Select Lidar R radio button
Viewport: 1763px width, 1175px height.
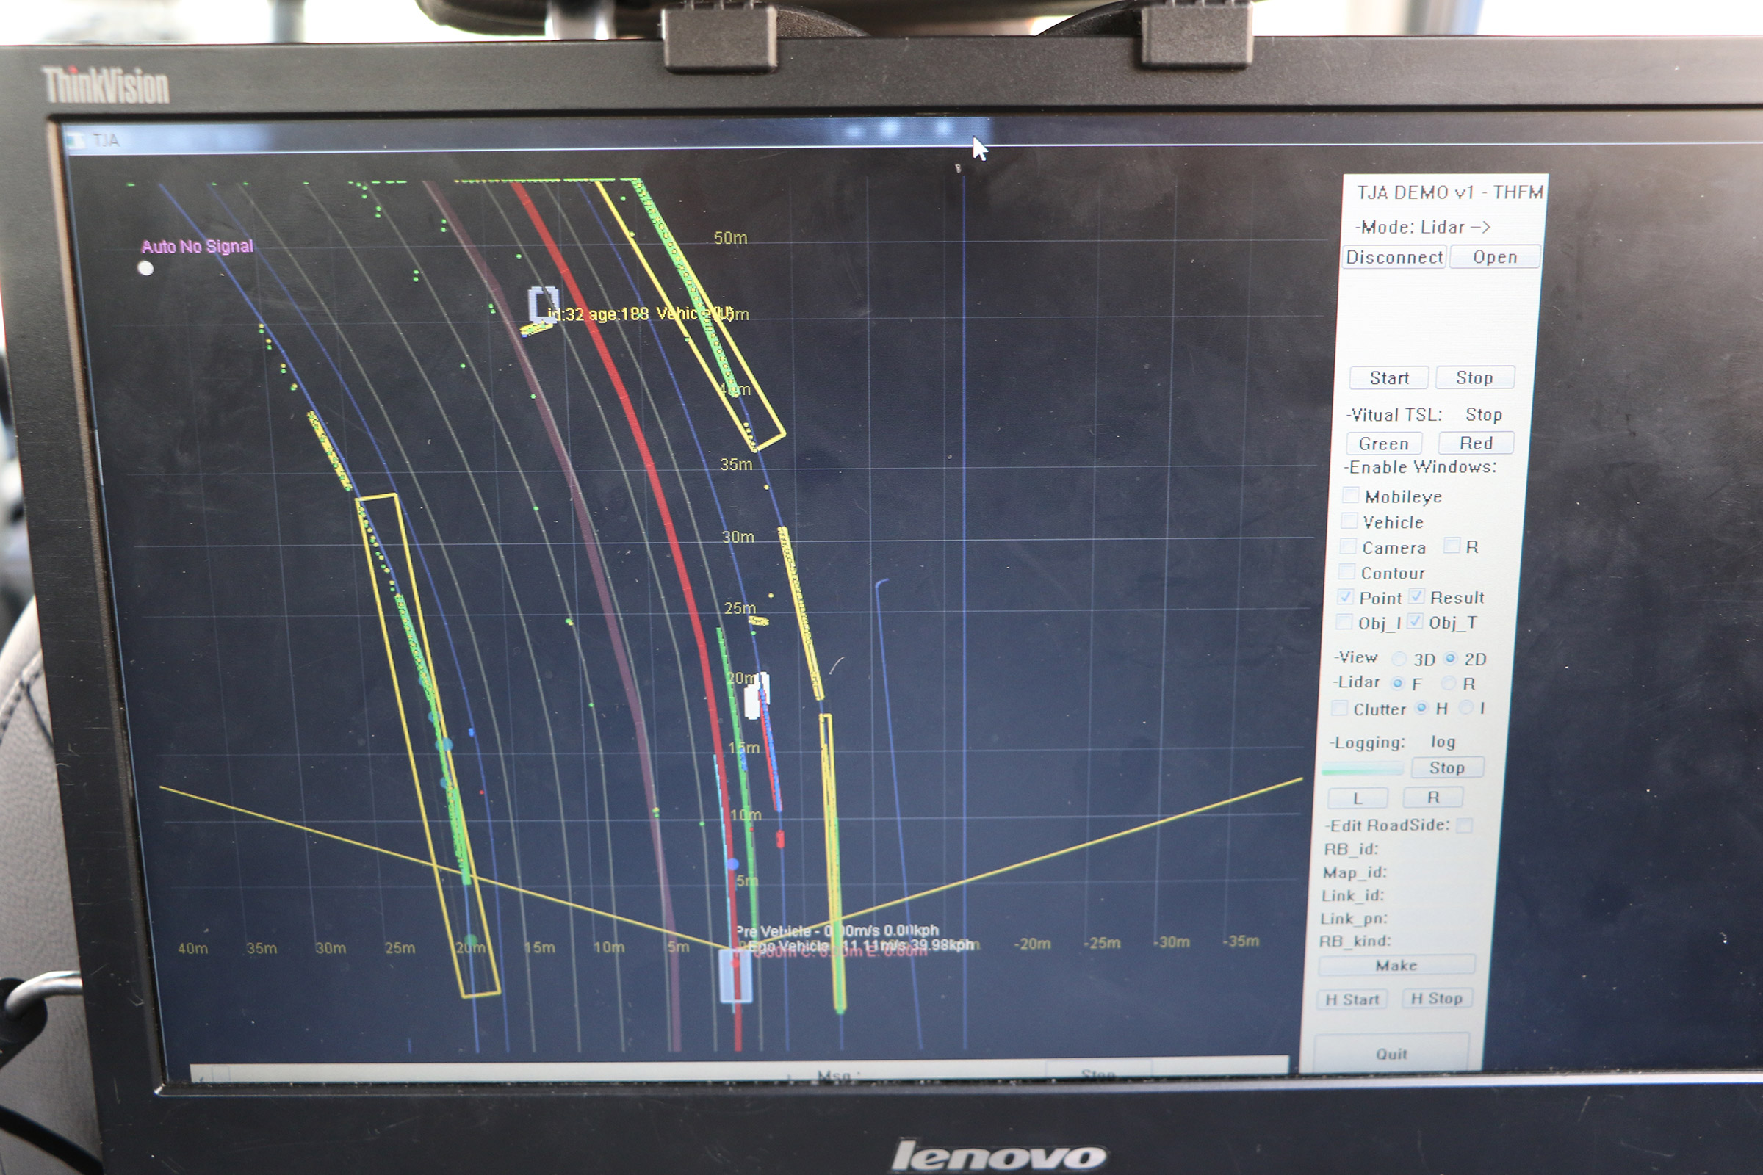(1448, 683)
